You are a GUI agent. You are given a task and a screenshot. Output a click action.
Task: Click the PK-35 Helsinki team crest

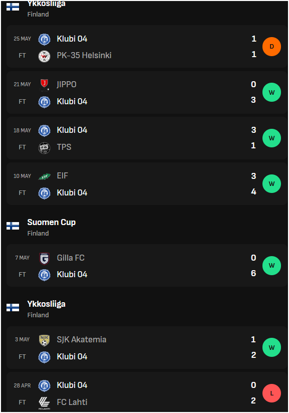pos(44,56)
